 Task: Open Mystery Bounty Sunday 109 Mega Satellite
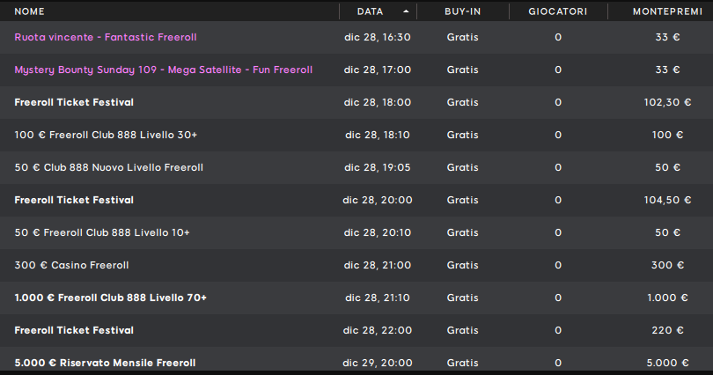(x=163, y=70)
